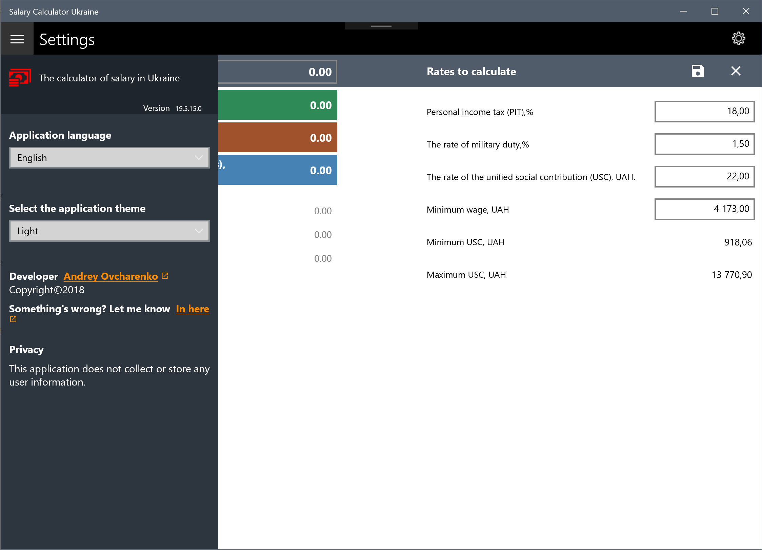Click the settings gear icon
The image size is (762, 550).
[x=738, y=39]
